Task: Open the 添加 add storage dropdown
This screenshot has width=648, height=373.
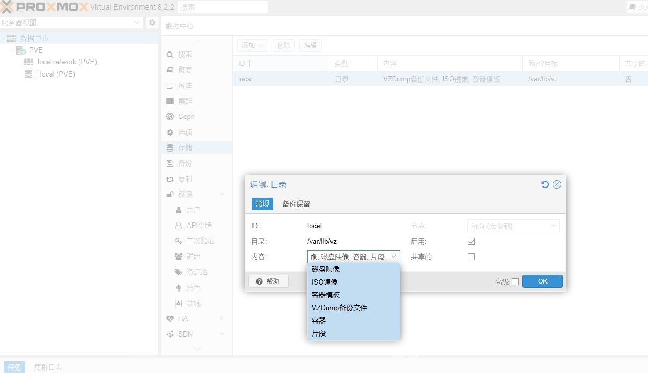Action: pyautogui.click(x=253, y=46)
